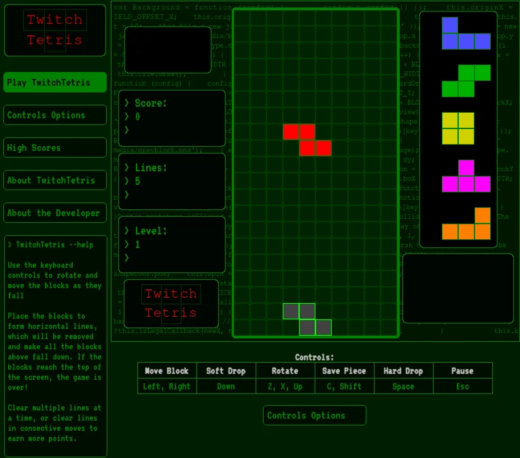Click the Space key cell
This screenshot has width=520, height=458.
[404, 387]
